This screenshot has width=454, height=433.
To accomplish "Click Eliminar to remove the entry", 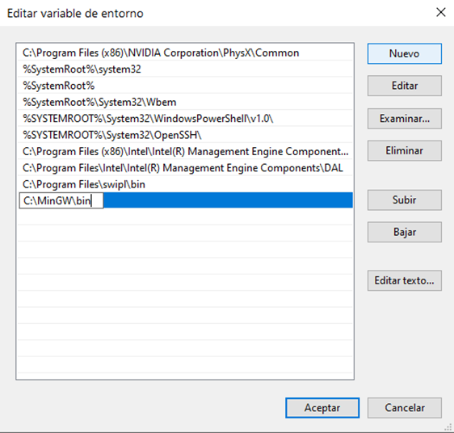I will [x=405, y=150].
